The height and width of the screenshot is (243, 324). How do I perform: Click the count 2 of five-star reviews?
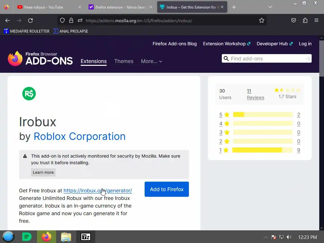pyautogui.click(x=299, y=115)
